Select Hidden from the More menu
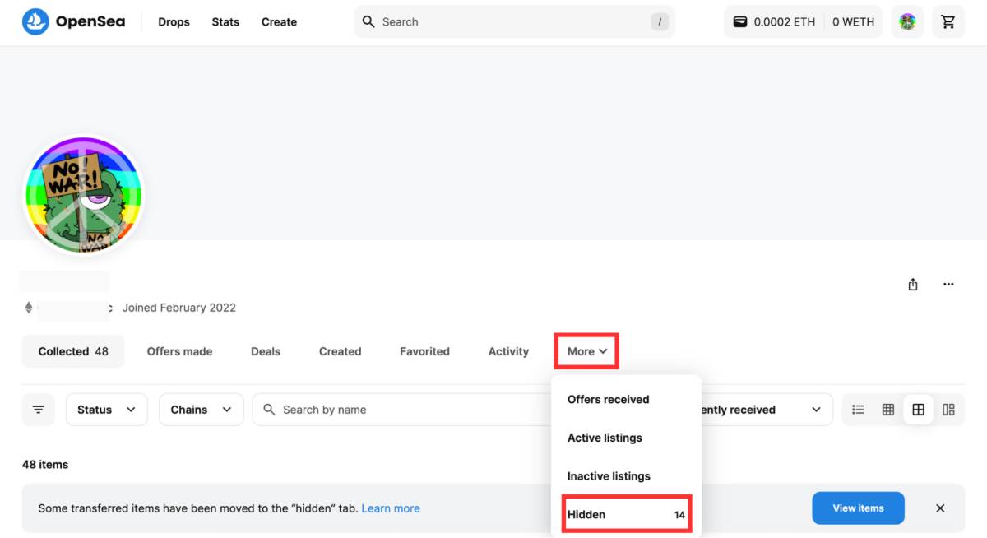Viewport: 987px width, 538px height. click(625, 515)
